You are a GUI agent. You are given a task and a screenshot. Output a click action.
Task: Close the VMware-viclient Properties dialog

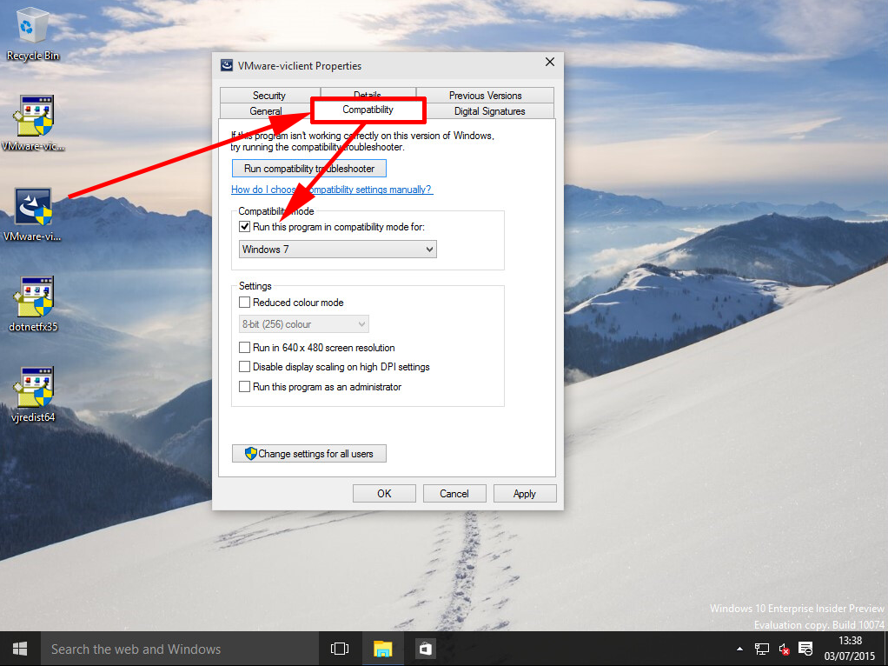coord(550,62)
